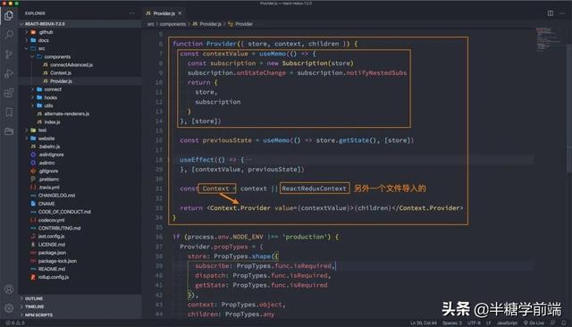Open Context.js in the file tree
572x327 pixels.
(x=80, y=73)
